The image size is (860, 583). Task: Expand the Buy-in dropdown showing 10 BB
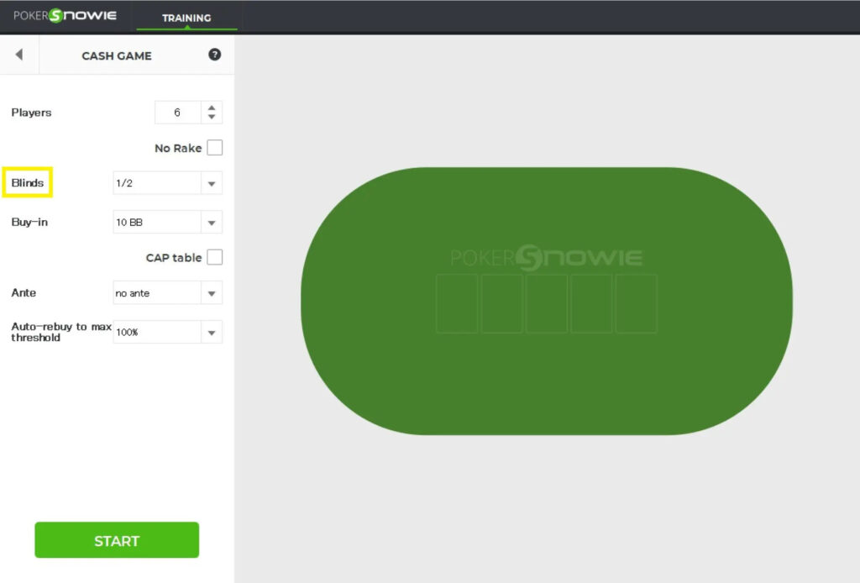pos(167,222)
